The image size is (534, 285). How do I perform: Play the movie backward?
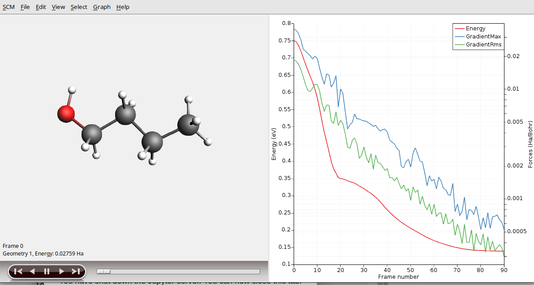pos(32,271)
